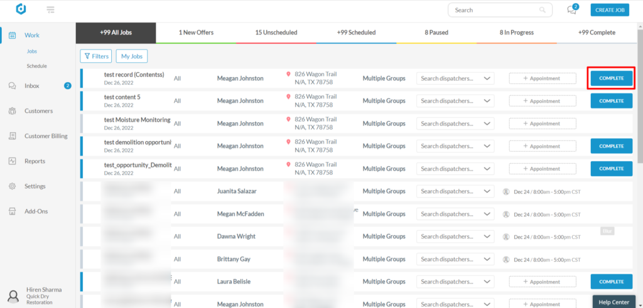Go to Customer Billing section
643x308 pixels.
45,136
